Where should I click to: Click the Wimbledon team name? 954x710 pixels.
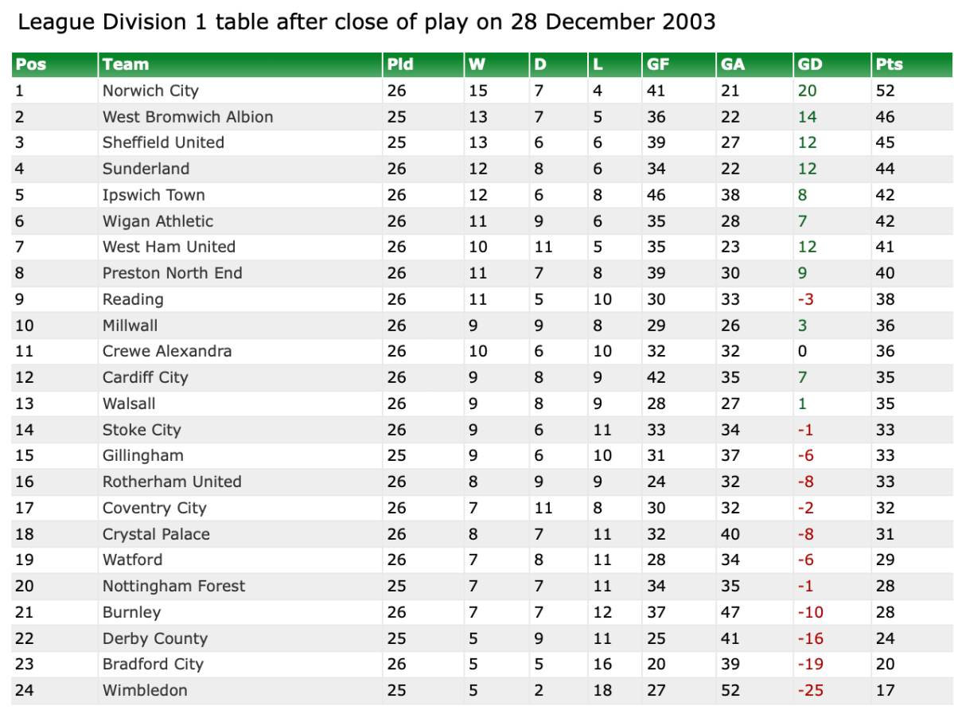click(x=145, y=690)
